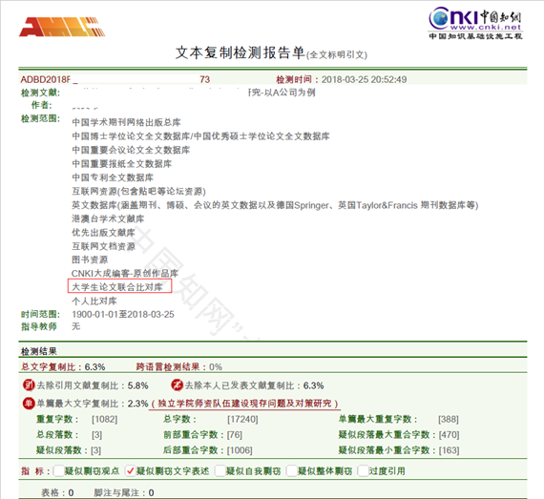Enable the 疑似整体剽窃 checkbox
Viewport: 544px width, 499px height.
pos(291,471)
